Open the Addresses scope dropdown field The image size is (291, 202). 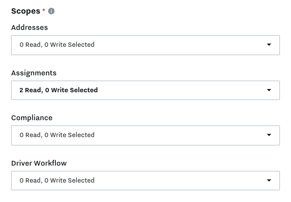145,45
